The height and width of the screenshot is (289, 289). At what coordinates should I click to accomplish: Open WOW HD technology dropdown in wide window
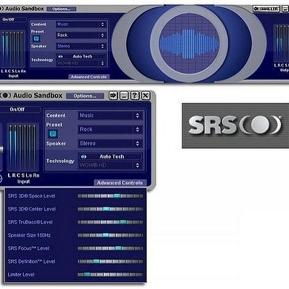[81, 64]
